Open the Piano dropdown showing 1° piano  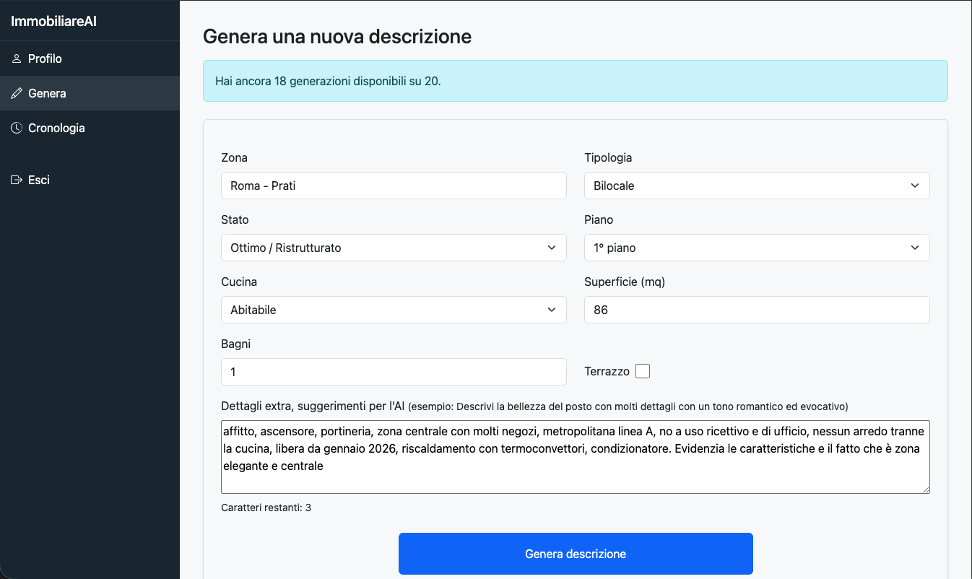pos(757,248)
